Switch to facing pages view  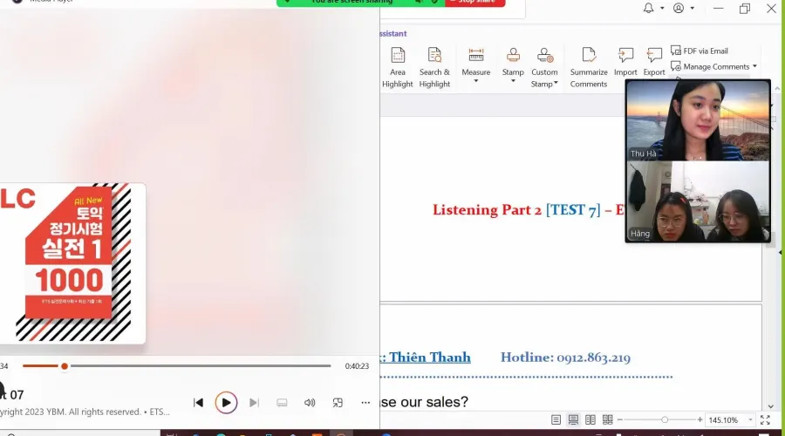pyautogui.click(x=590, y=420)
